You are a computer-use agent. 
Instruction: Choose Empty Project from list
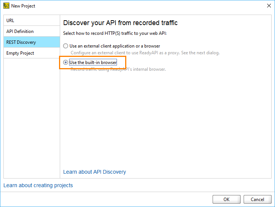click(x=32, y=53)
